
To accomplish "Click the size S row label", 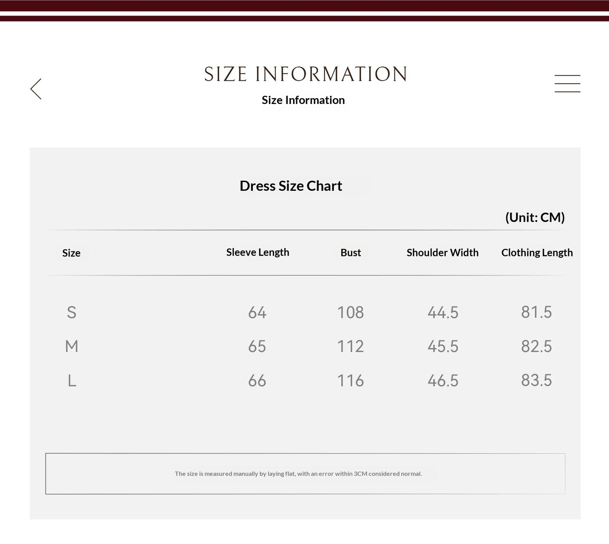I will 72,312.
